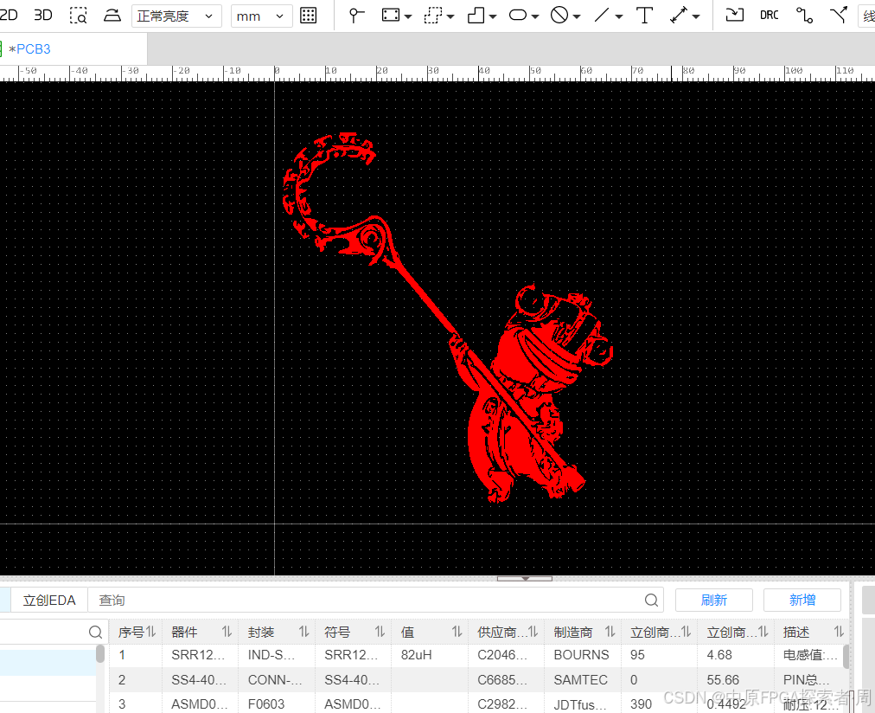Click the parts table vertical scrollbar
Image resolution: width=875 pixels, height=713 pixels.
coord(846,657)
